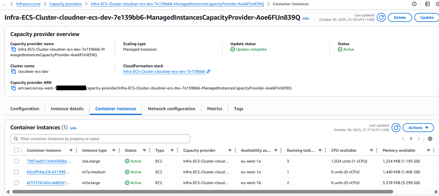Open the info circle icon in top bar

(x=414, y=4)
